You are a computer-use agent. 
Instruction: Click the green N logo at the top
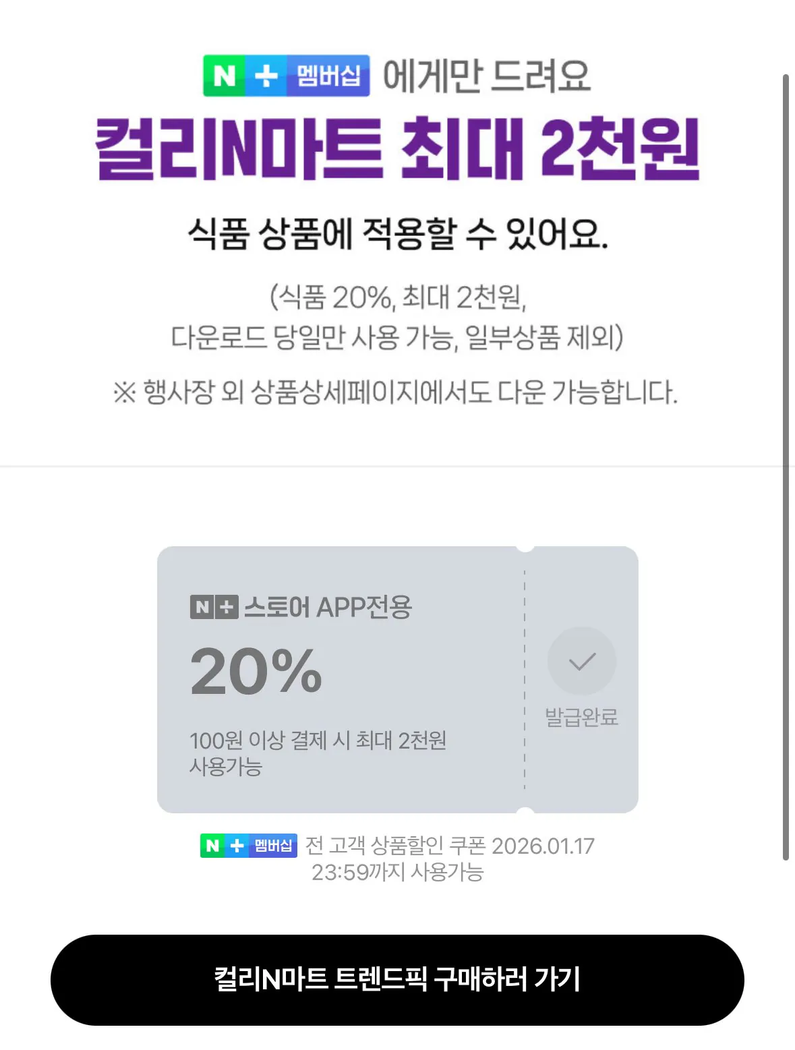tap(223, 76)
